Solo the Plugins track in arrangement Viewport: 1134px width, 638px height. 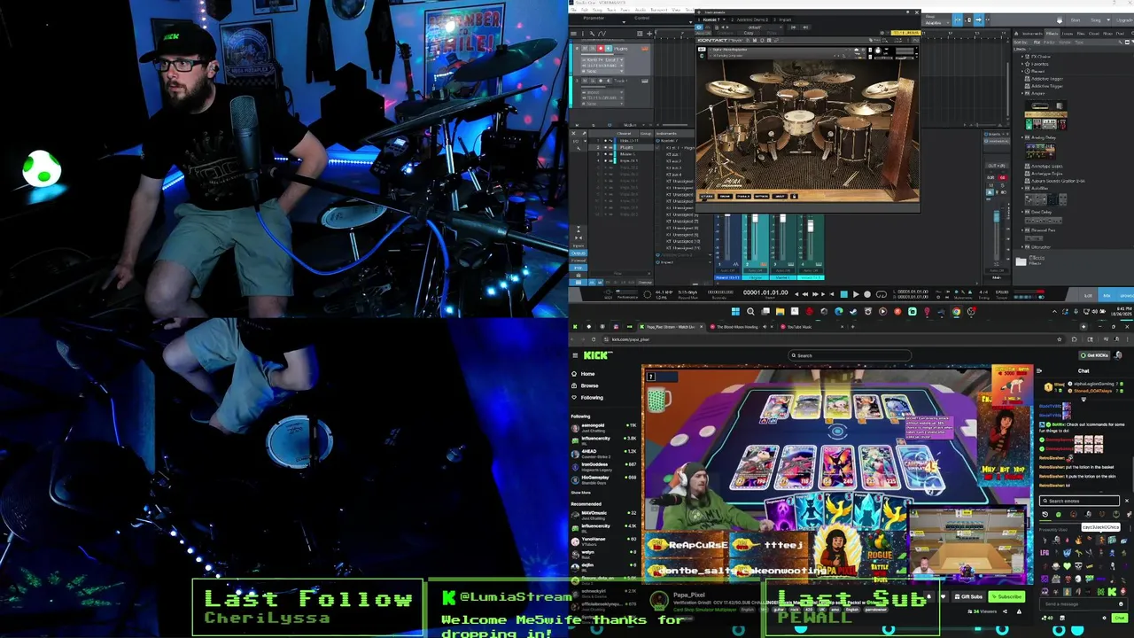coord(593,48)
